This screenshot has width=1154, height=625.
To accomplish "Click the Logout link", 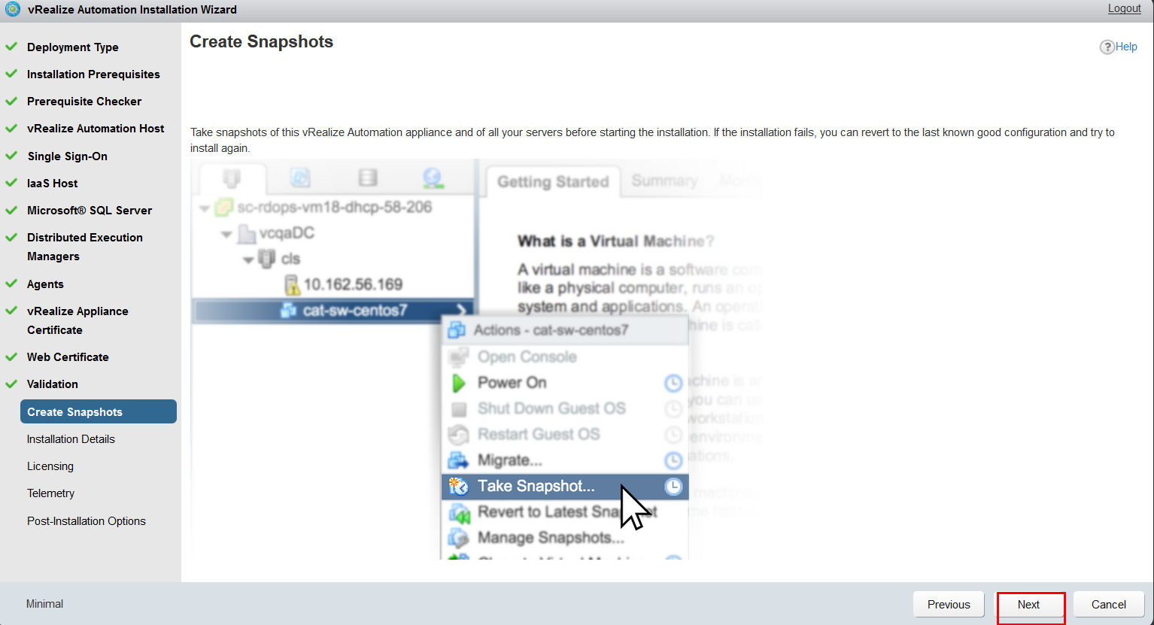I will (1124, 8).
